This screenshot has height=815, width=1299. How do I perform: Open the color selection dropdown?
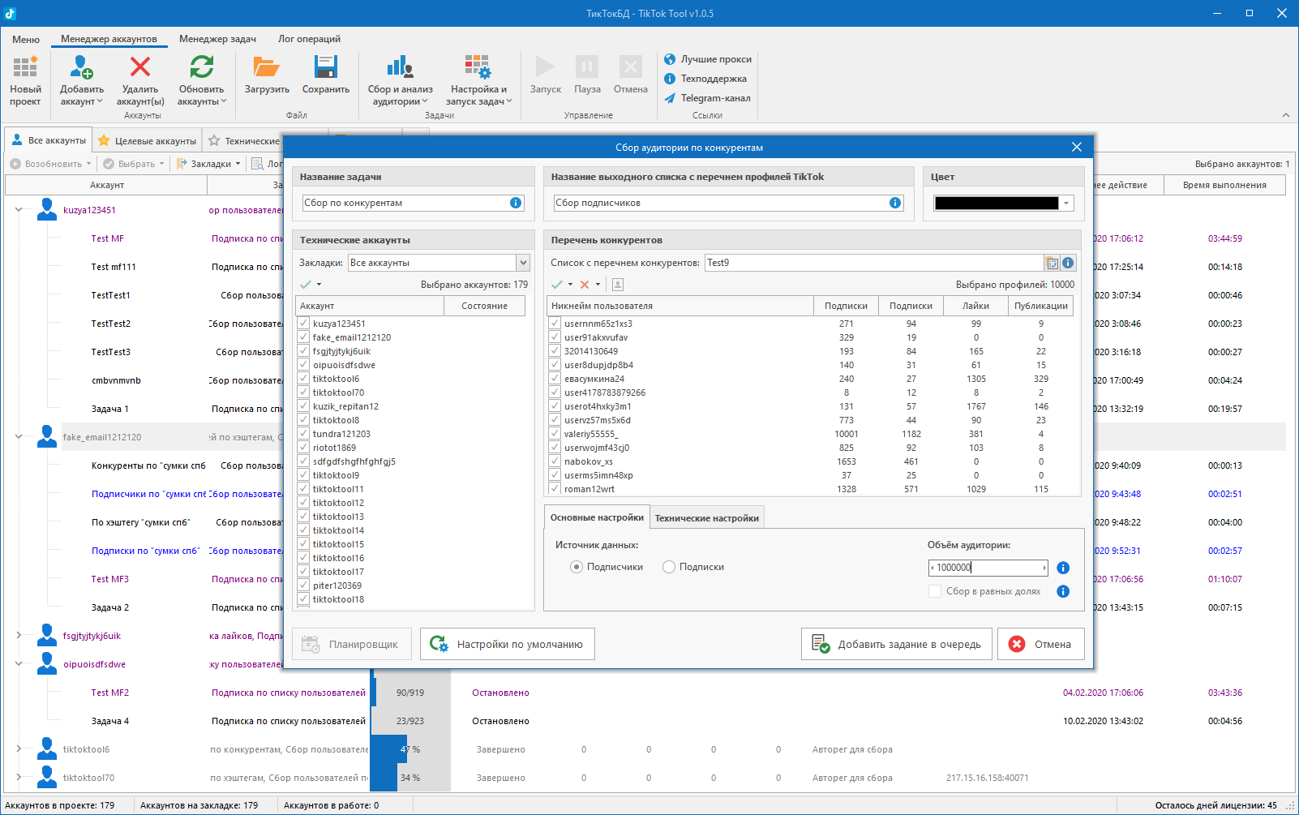pyautogui.click(x=1066, y=204)
